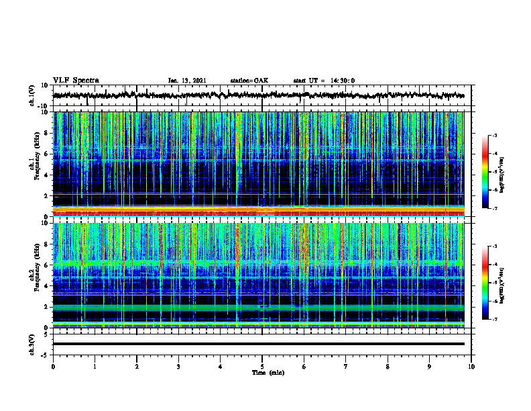Click the "6" kHz tick on ch.2 spectrogram axis
Image resolution: width=531 pixels, height=411 pixels.
[x=47, y=265]
